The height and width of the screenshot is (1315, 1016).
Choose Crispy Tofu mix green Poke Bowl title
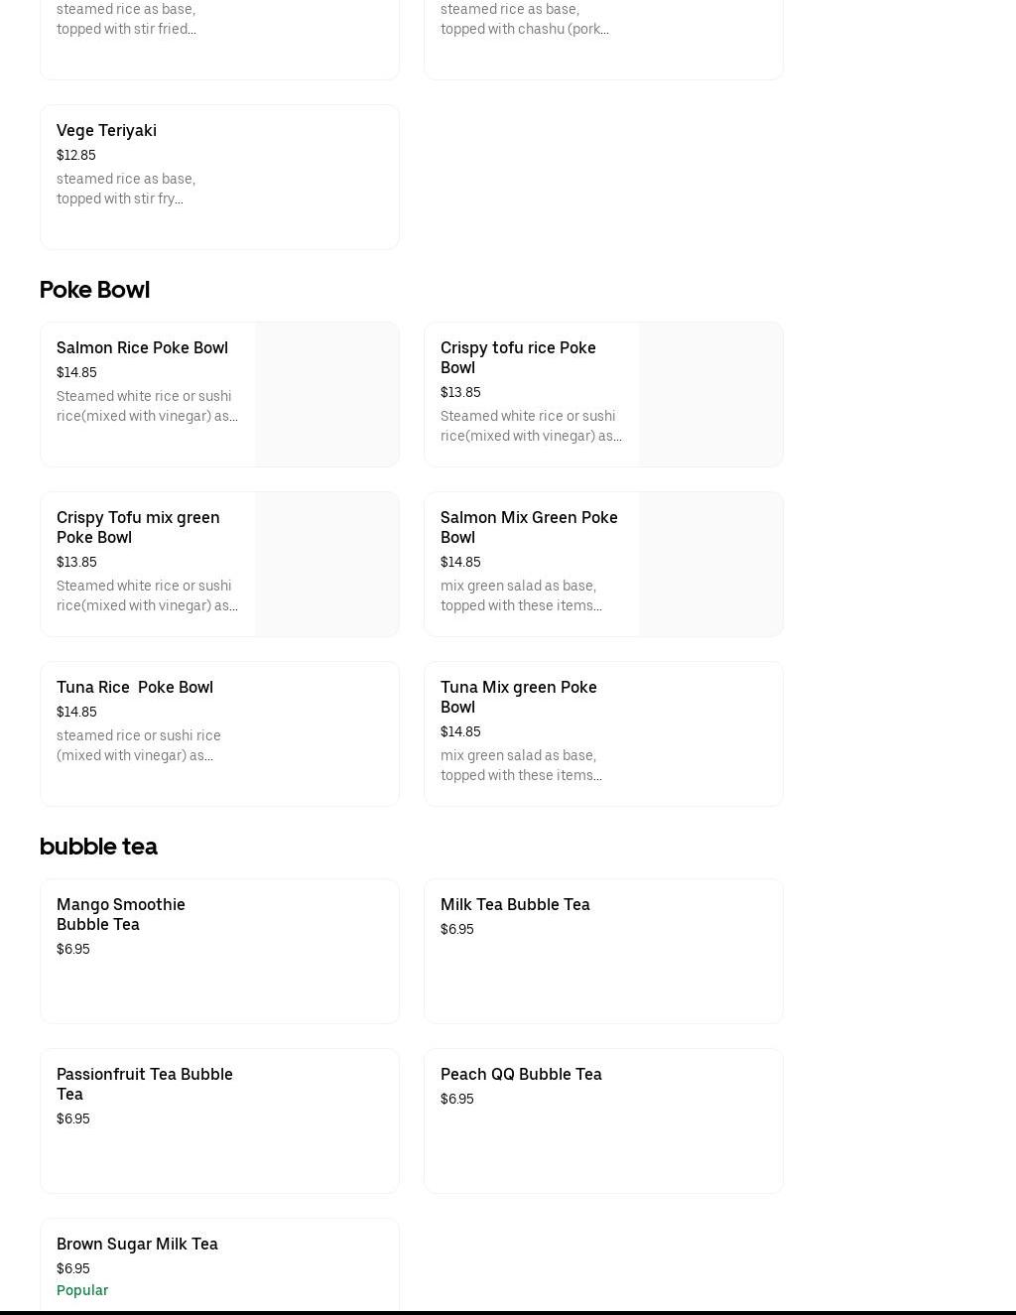138,527
